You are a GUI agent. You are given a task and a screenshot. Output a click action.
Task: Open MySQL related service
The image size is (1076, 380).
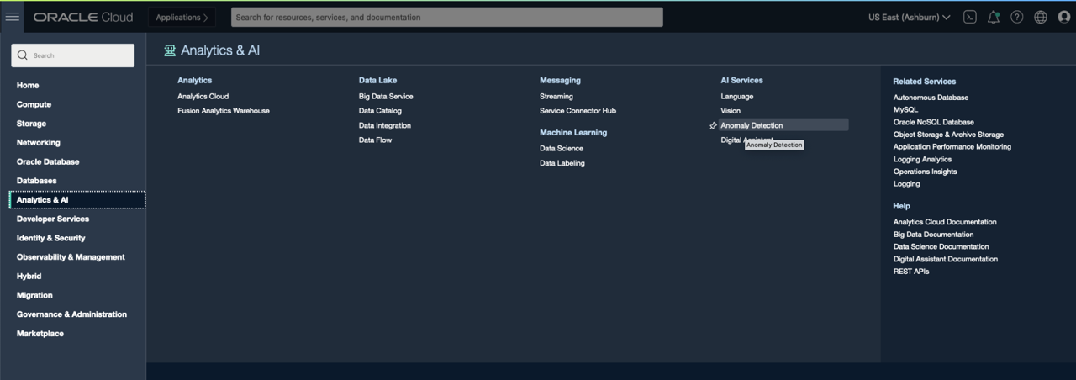point(905,109)
